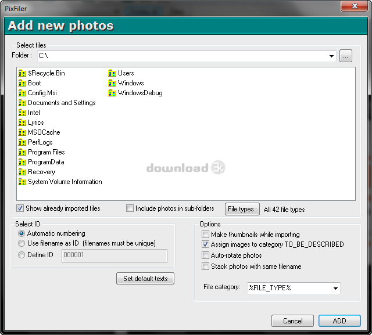This screenshot has width=372, height=335.
Task: Enable Include photos in sub-folders
Action: point(130,208)
